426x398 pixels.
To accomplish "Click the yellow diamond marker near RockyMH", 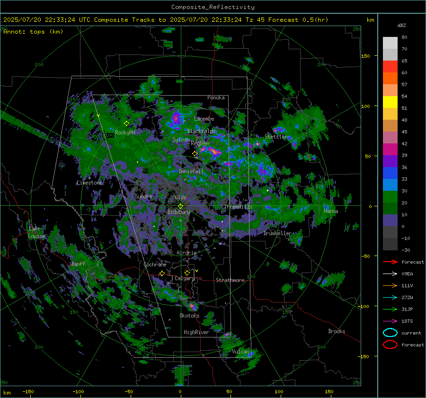I will [126, 124].
